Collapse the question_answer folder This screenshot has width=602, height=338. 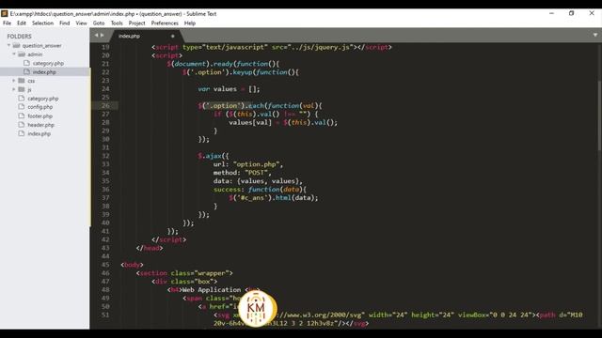point(8,46)
